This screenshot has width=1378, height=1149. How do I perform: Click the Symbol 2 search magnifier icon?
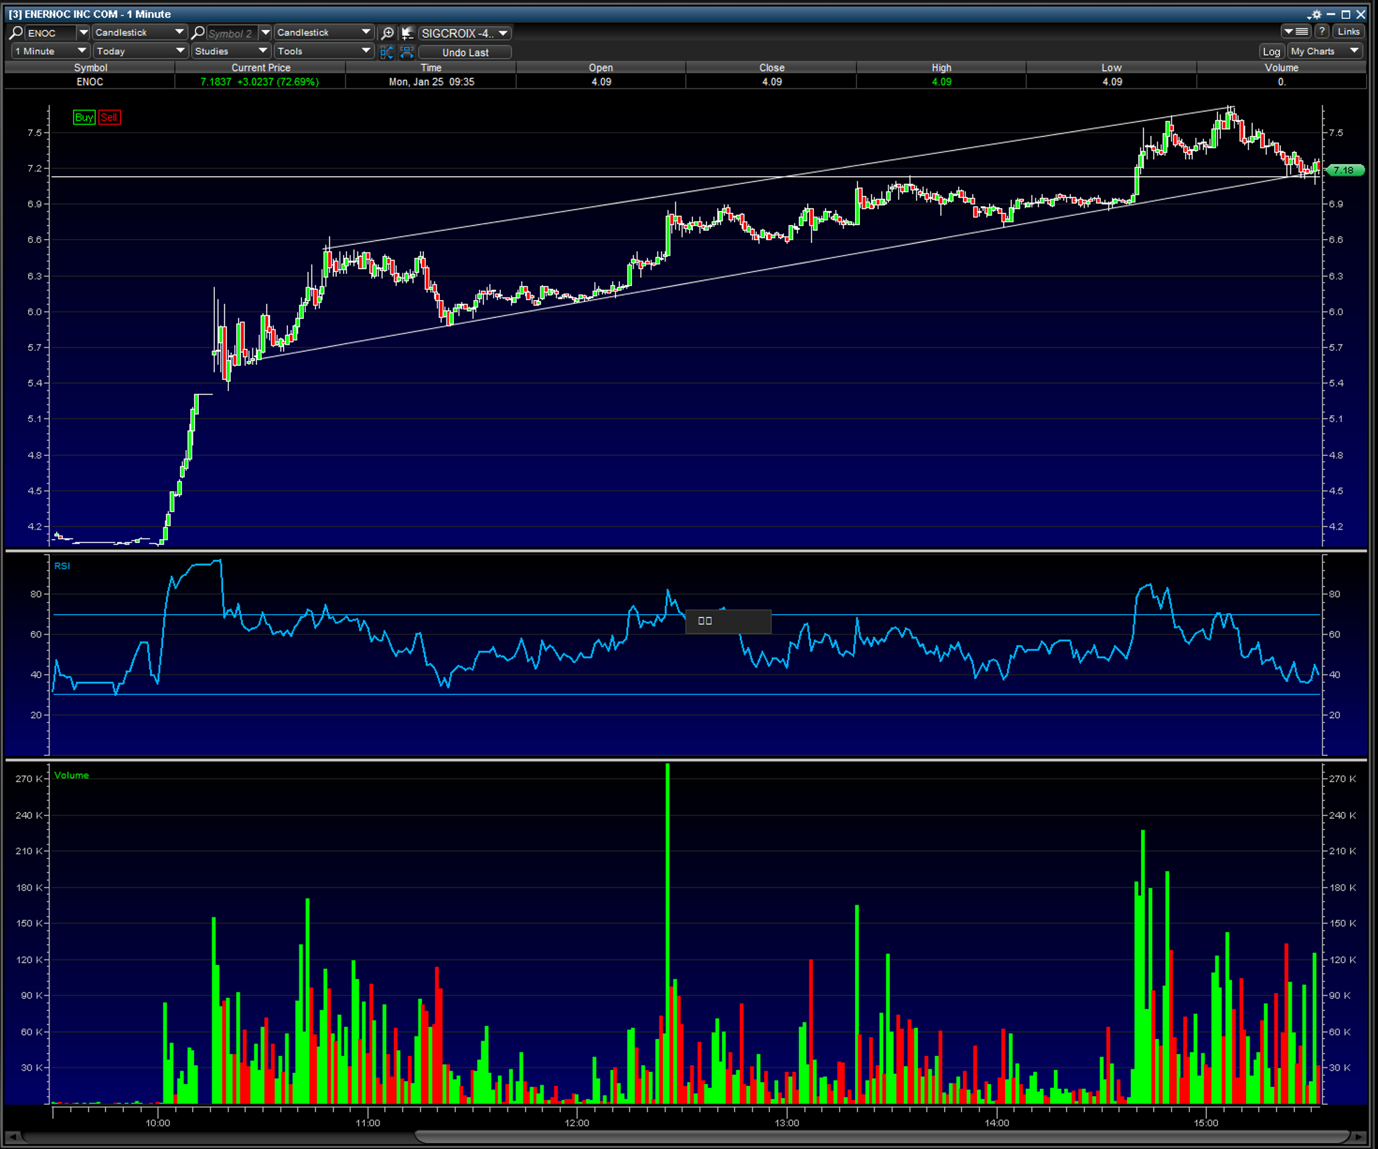(198, 32)
